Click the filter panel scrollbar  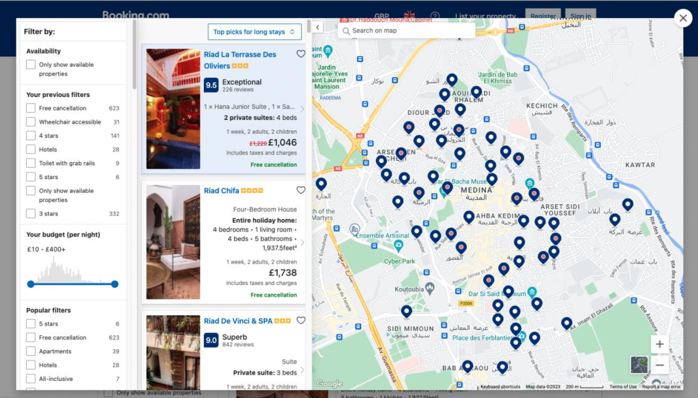click(135, 55)
